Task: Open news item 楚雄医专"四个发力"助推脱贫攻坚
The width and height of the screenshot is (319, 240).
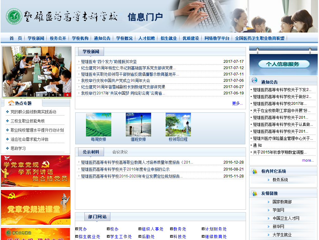Action: 109,62
